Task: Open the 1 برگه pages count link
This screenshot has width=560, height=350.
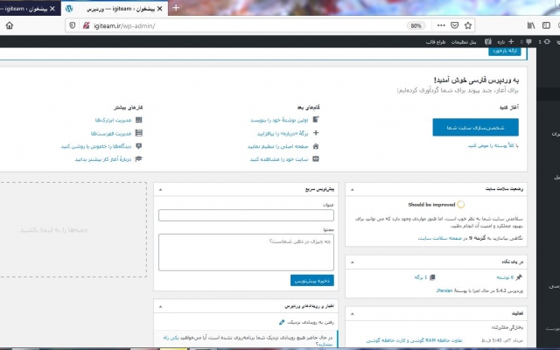Action: (421, 277)
